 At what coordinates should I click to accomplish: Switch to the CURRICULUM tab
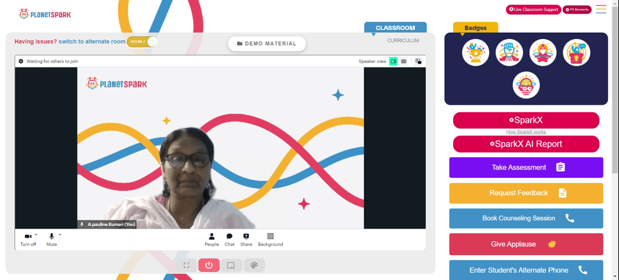pyautogui.click(x=403, y=41)
